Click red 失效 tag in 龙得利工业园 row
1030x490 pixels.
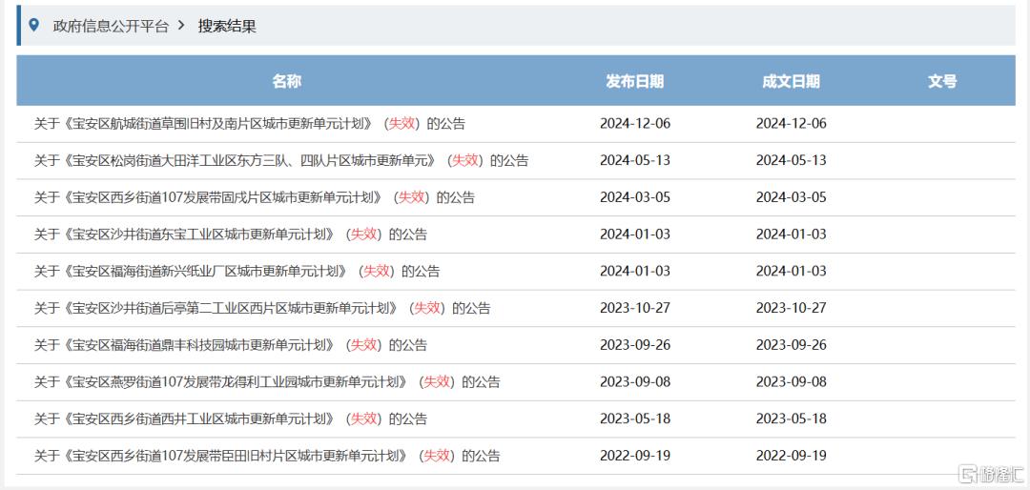point(436,381)
